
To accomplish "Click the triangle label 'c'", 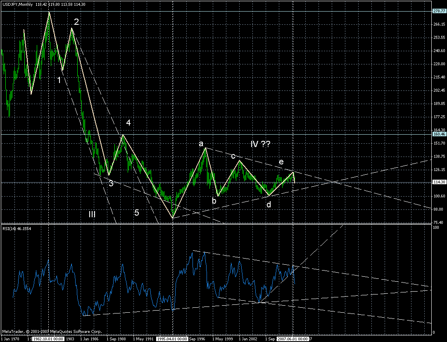I will pyautogui.click(x=233, y=156).
